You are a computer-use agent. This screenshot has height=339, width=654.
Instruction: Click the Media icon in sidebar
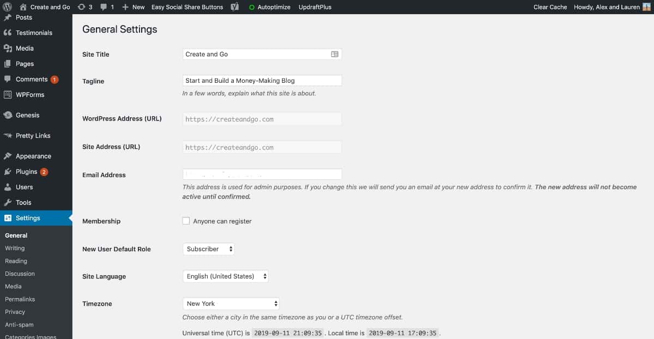[8, 48]
